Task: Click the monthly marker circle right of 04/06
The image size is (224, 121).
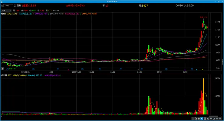Action: pyautogui.click(x=142, y=69)
